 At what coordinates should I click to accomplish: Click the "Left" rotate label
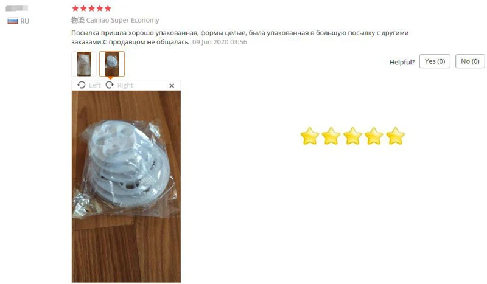94,85
